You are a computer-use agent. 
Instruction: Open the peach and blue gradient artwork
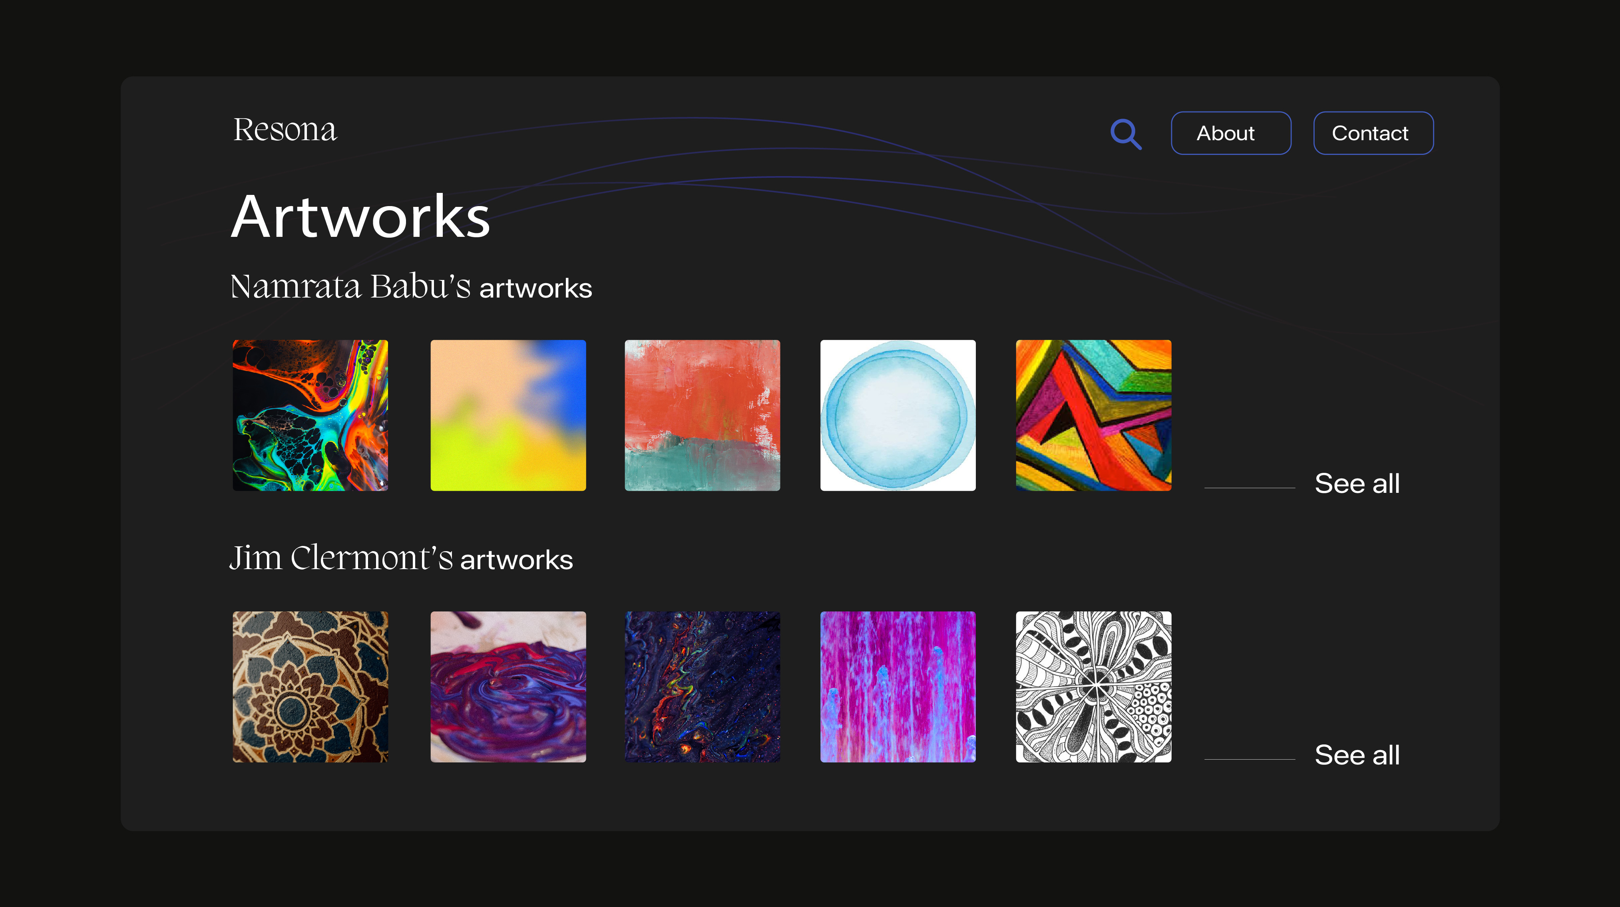pyautogui.click(x=507, y=415)
